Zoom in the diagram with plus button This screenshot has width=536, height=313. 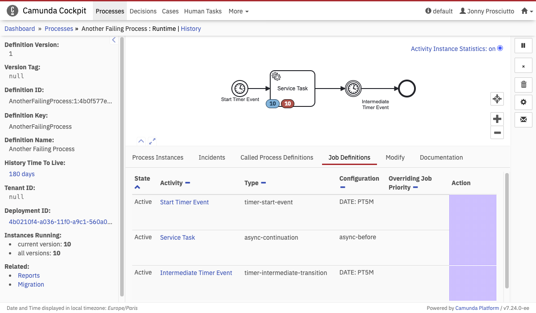point(497,119)
